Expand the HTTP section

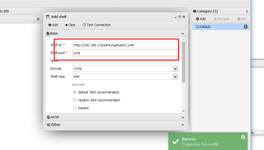(115, 117)
